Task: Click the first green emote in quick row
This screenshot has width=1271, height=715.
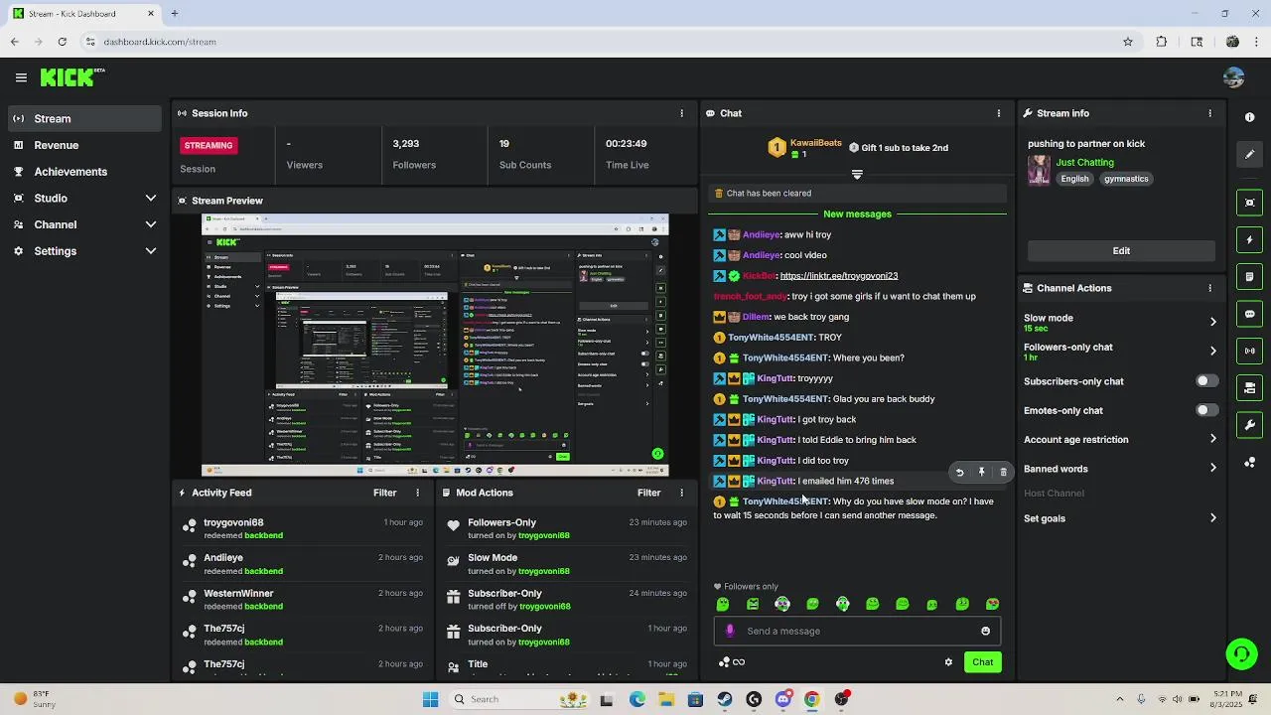Action: tap(723, 604)
